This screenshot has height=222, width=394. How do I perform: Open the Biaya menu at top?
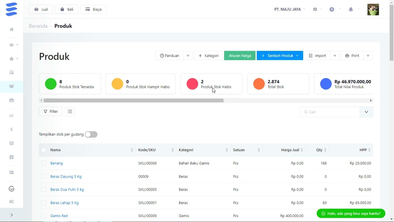(93, 9)
